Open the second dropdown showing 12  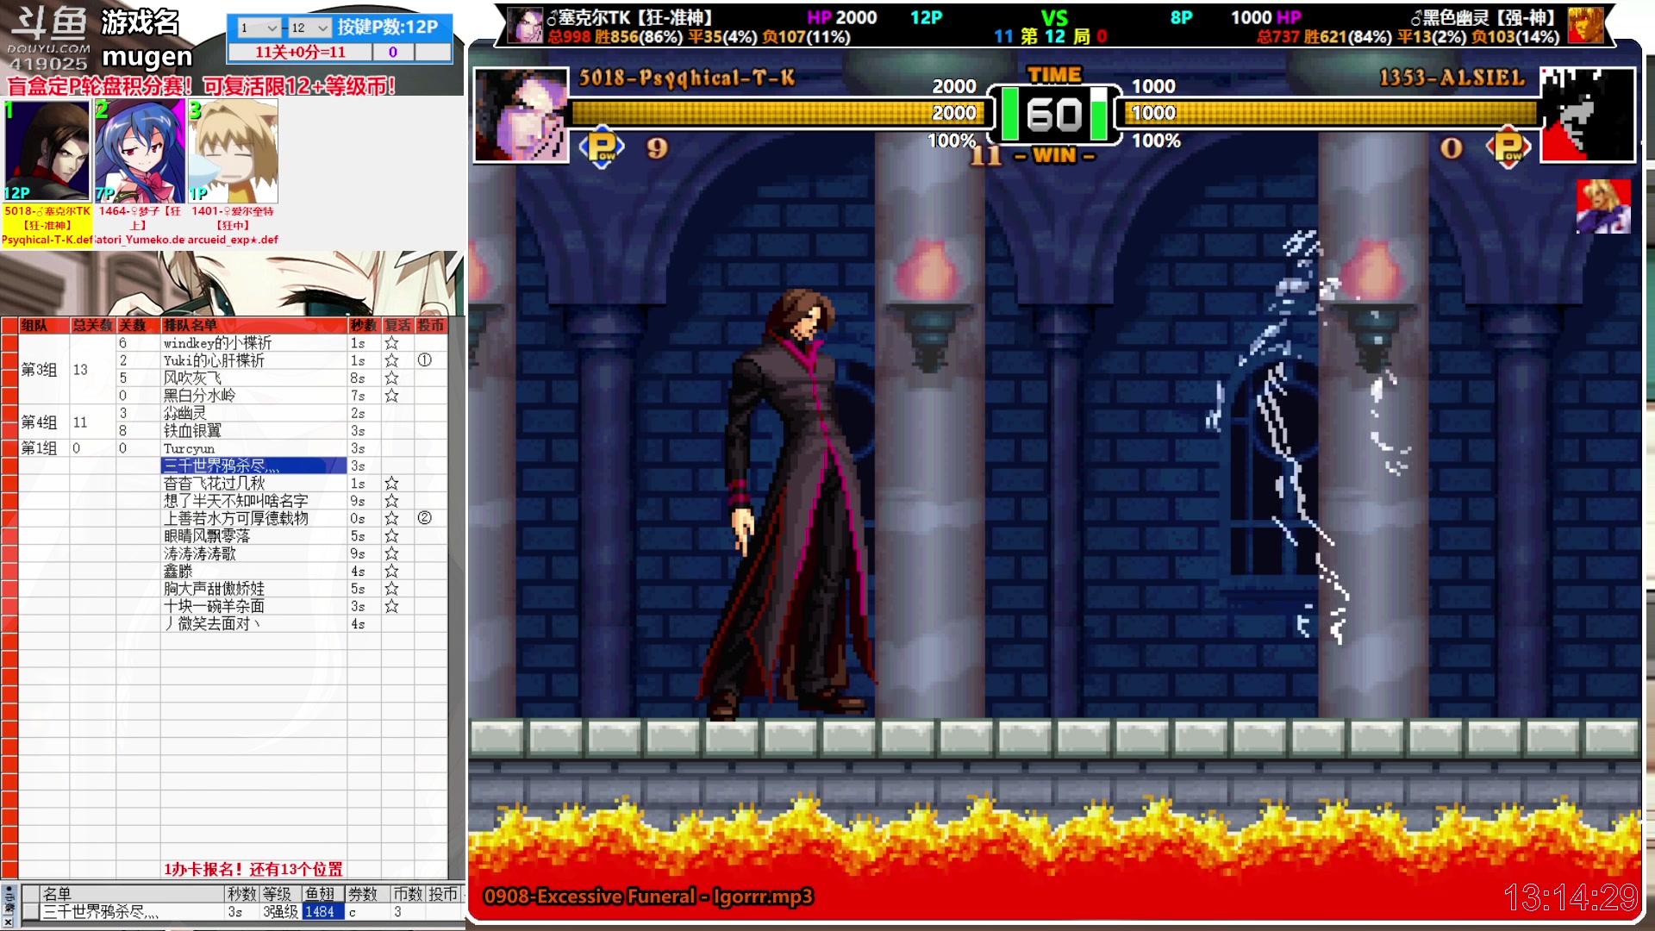click(x=309, y=28)
